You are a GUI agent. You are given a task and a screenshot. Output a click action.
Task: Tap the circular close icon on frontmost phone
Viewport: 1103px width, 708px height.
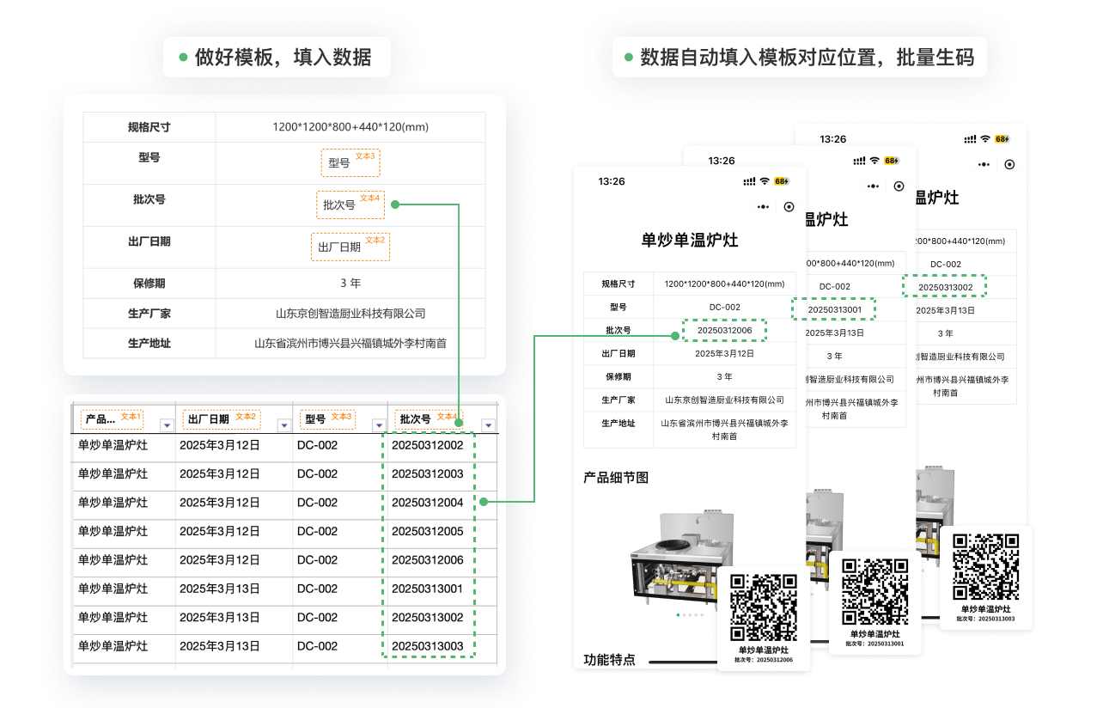tap(789, 207)
